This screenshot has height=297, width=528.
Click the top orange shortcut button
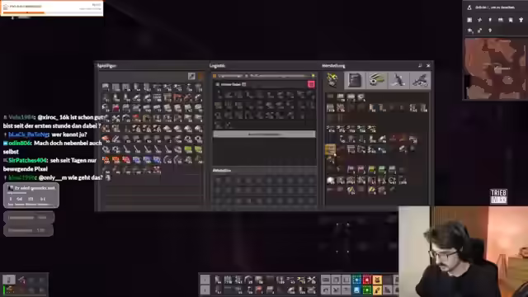377,280
